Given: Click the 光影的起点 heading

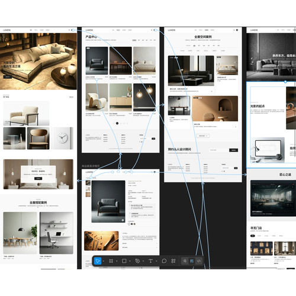Looking at the screenshot, I should tap(258, 106).
